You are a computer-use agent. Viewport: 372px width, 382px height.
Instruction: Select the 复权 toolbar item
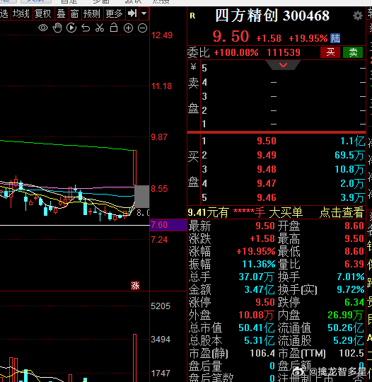pyautogui.click(x=43, y=13)
